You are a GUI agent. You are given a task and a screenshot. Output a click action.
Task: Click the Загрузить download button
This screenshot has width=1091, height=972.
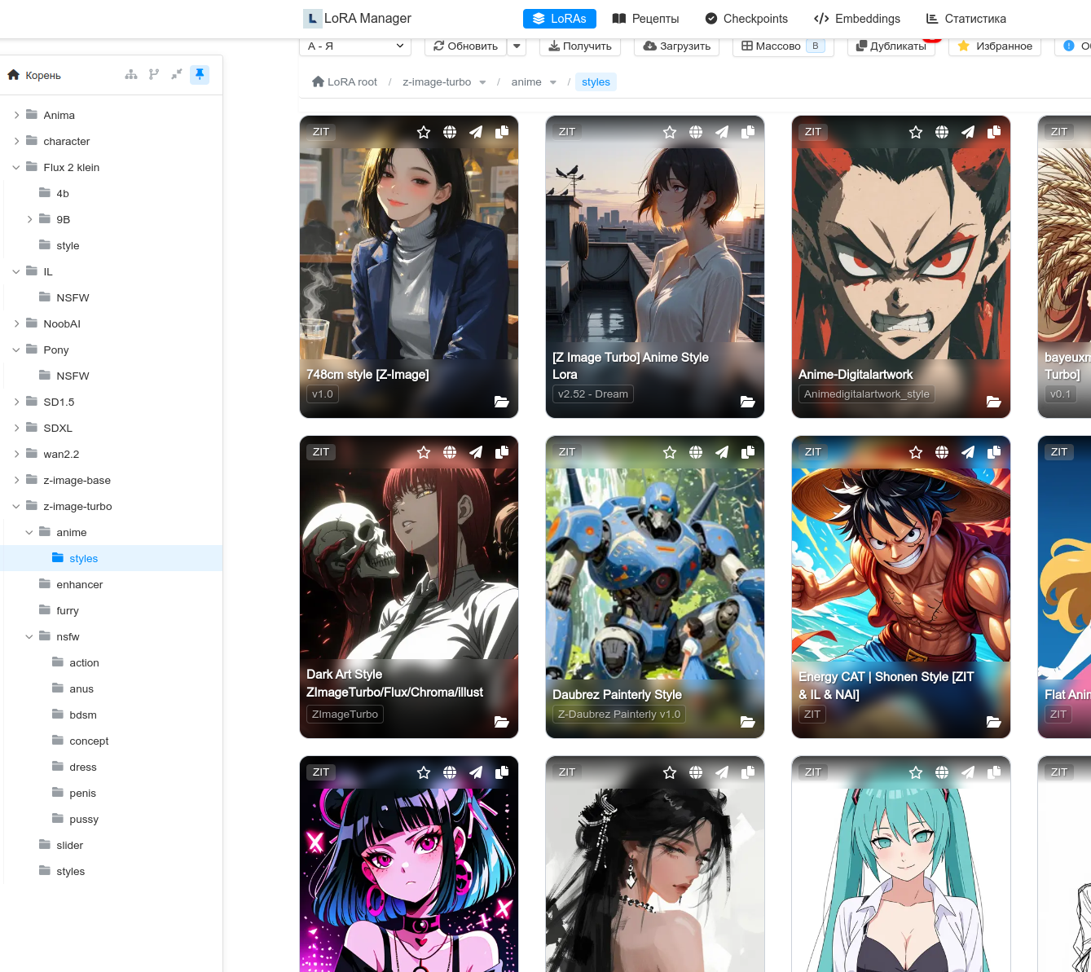click(676, 46)
